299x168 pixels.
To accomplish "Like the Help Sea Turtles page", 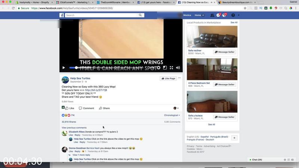I will (169, 78).
